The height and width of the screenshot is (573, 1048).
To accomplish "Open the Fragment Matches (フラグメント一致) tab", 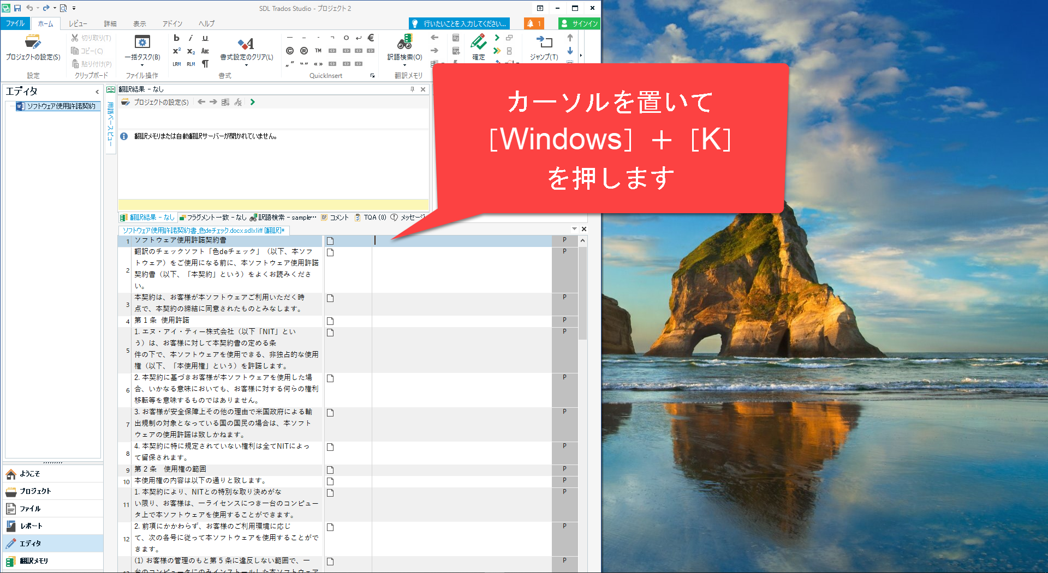I will click(x=213, y=217).
